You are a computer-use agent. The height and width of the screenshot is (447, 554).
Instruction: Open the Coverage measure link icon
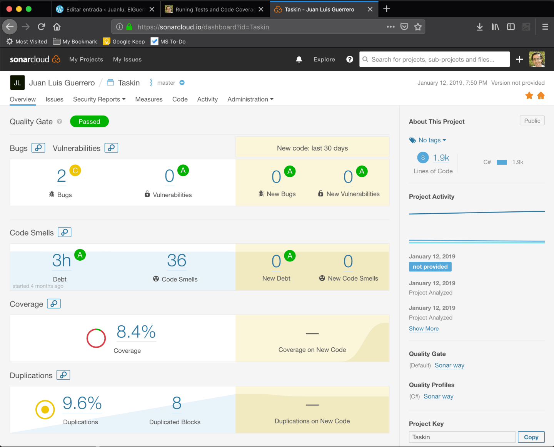point(54,304)
